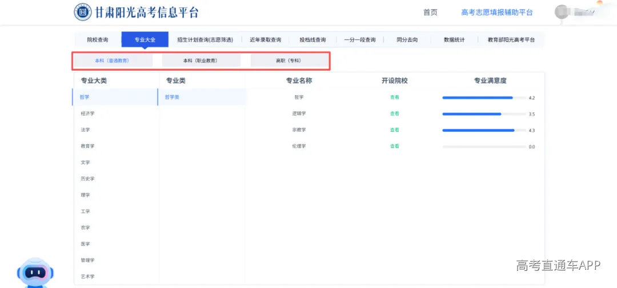Select the 专业大全 tab
This screenshot has height=288, width=617.
tap(145, 40)
